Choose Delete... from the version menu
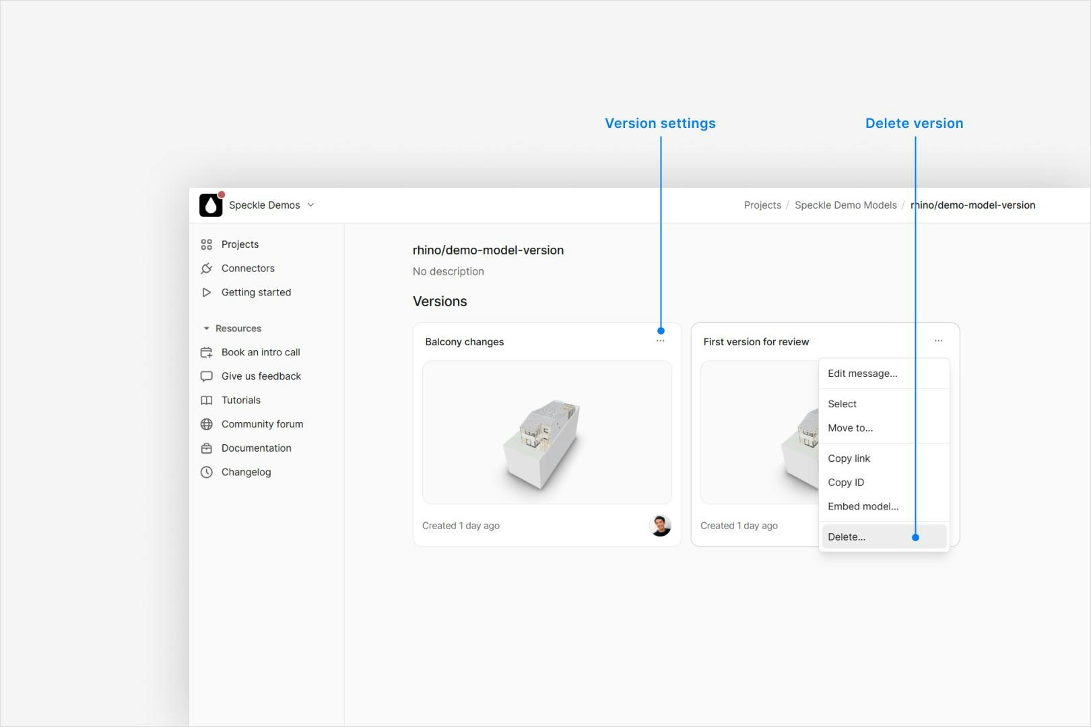Viewport: 1091px width, 727px height. pos(884,537)
